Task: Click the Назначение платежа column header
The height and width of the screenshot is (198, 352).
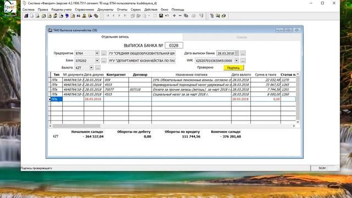Action: [x=191, y=75]
